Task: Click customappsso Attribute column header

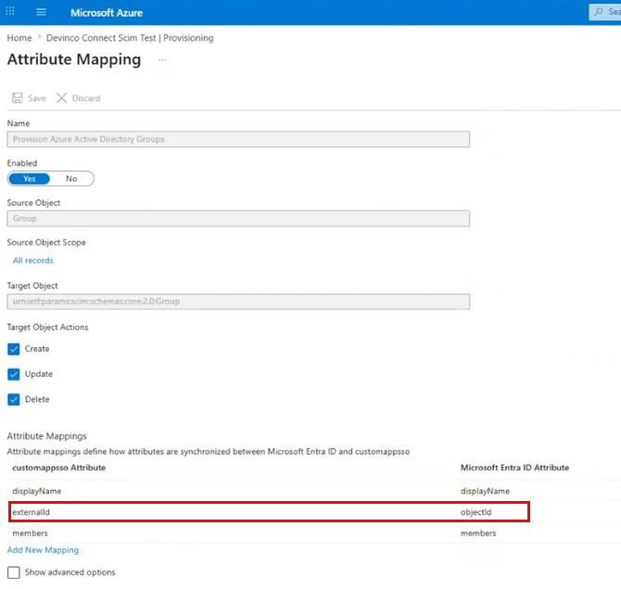Action: point(59,468)
